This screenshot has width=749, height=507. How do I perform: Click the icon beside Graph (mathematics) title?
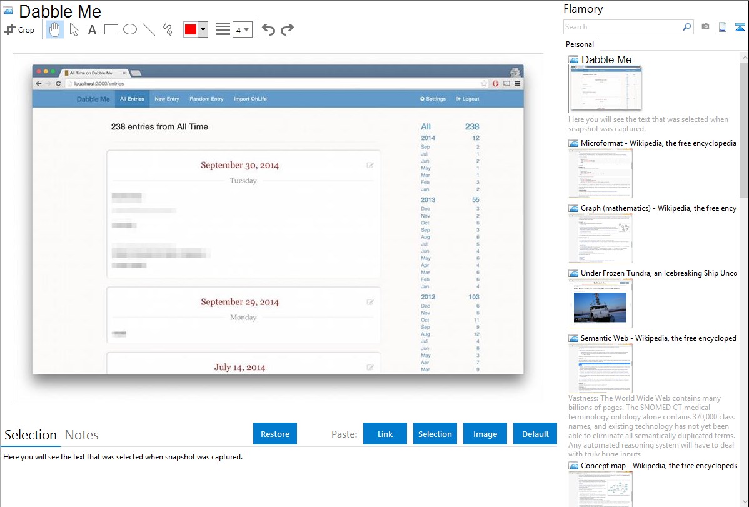point(574,208)
